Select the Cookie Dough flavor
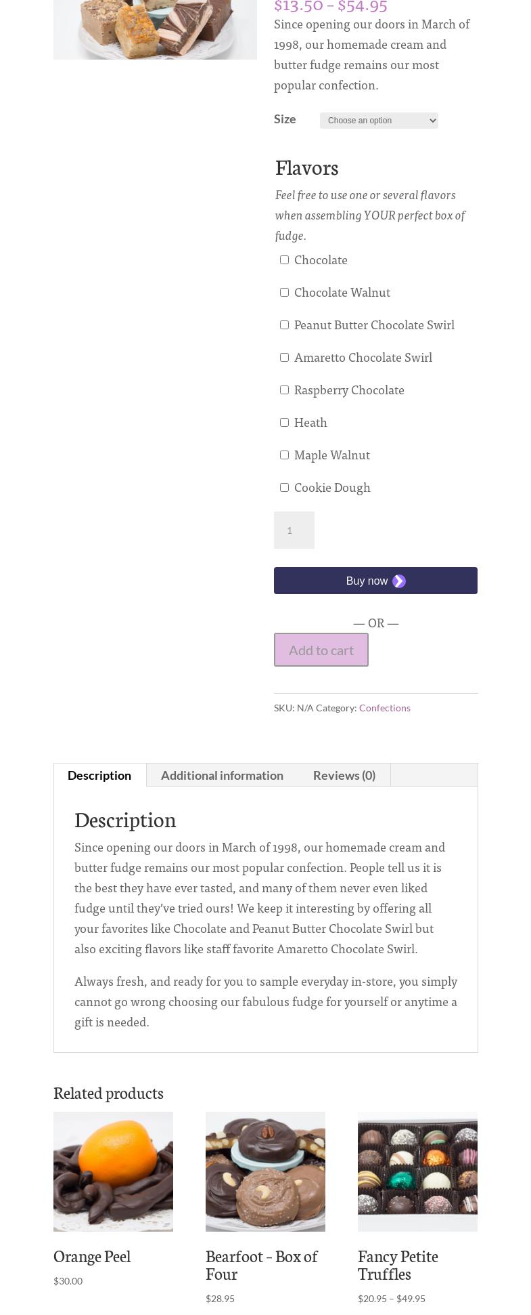The height and width of the screenshot is (1315, 531). coord(284,488)
